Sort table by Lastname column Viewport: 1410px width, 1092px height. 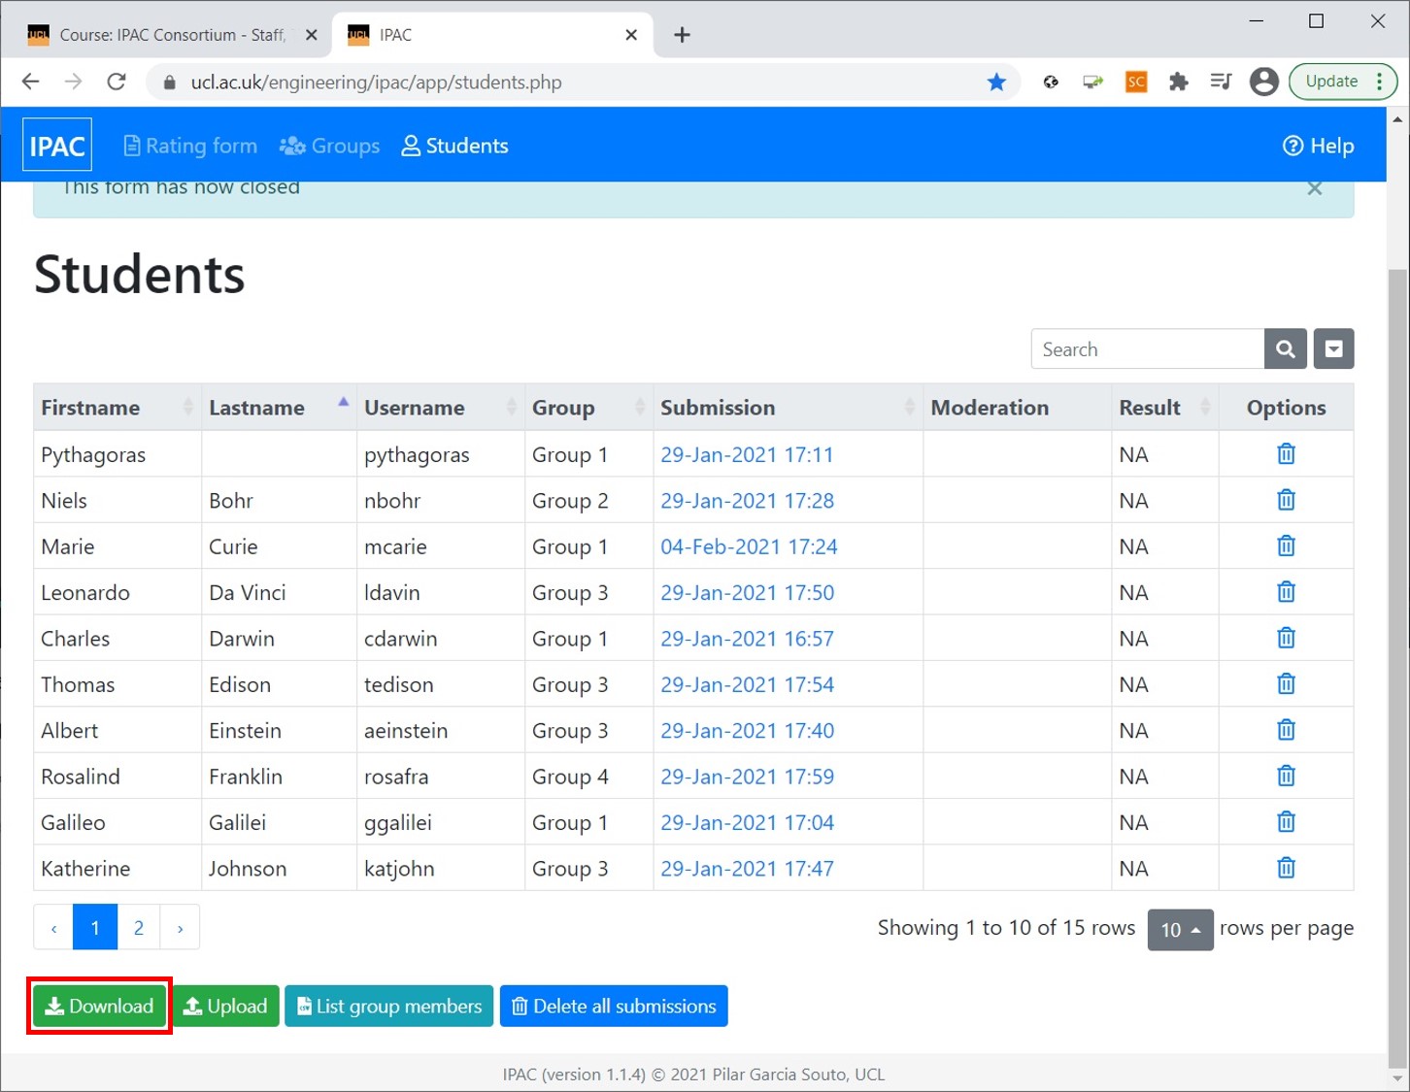(x=279, y=408)
